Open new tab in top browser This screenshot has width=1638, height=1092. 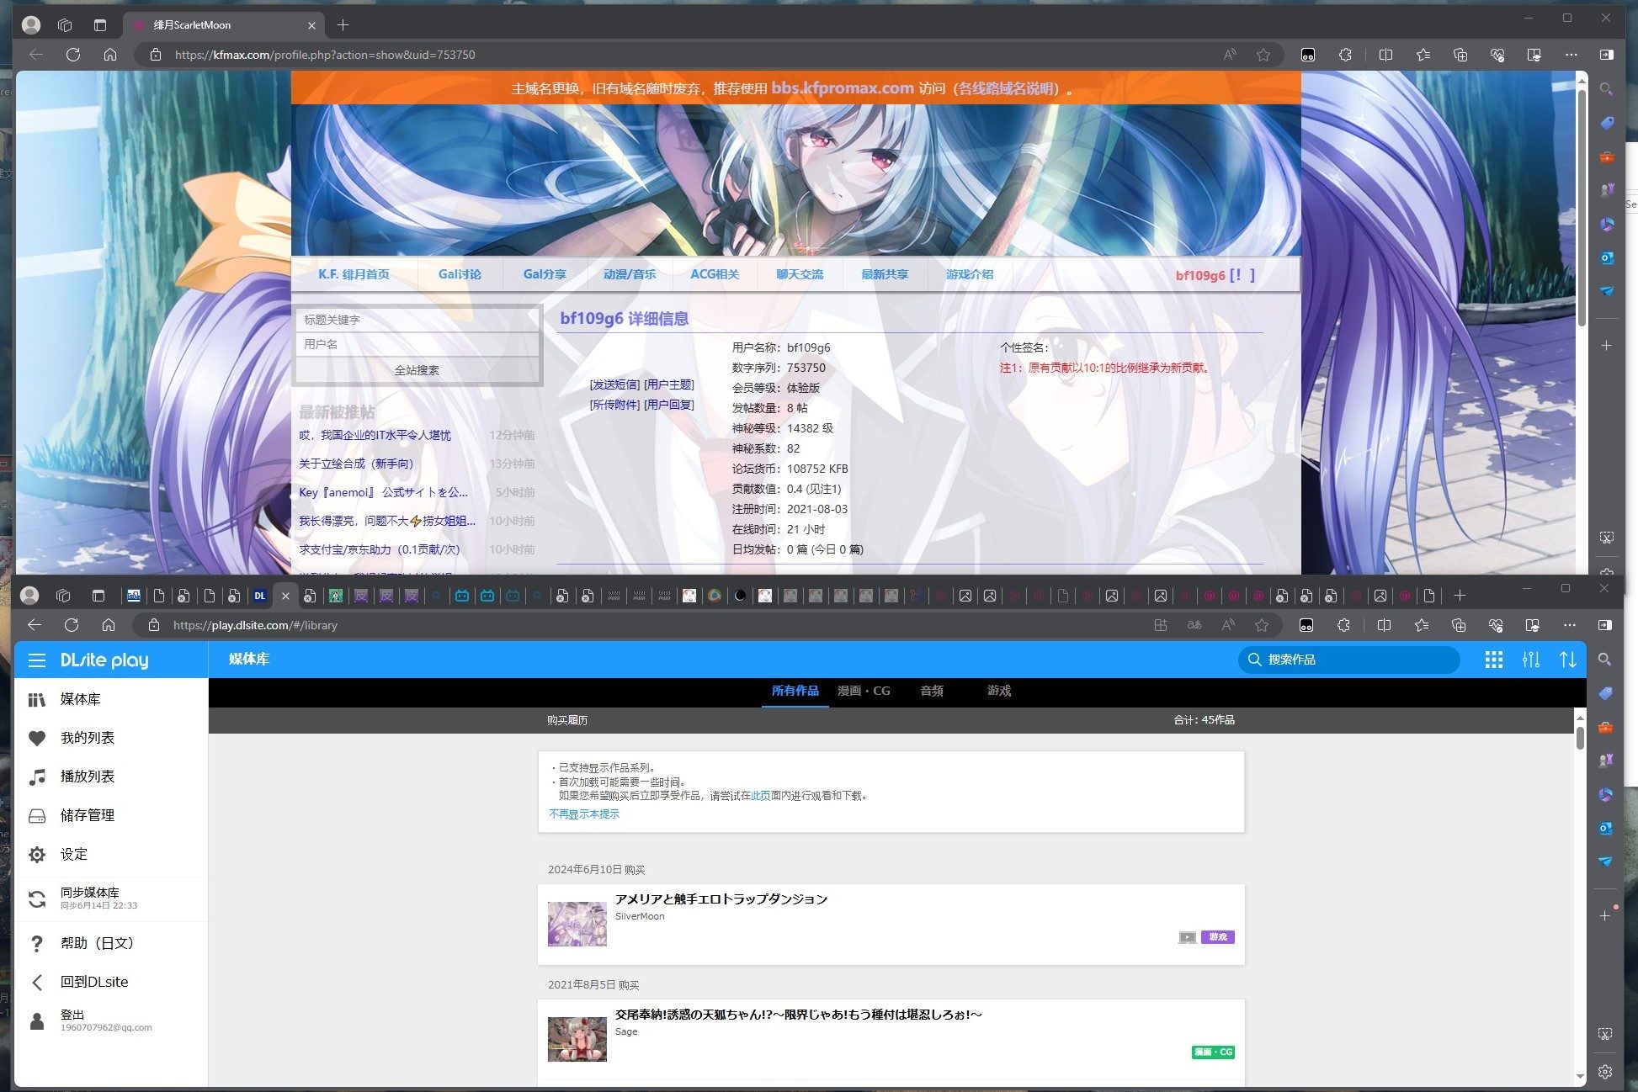(343, 25)
